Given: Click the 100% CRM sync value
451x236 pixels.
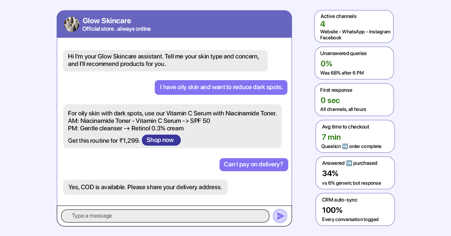Looking at the screenshot, I should click(x=332, y=210).
